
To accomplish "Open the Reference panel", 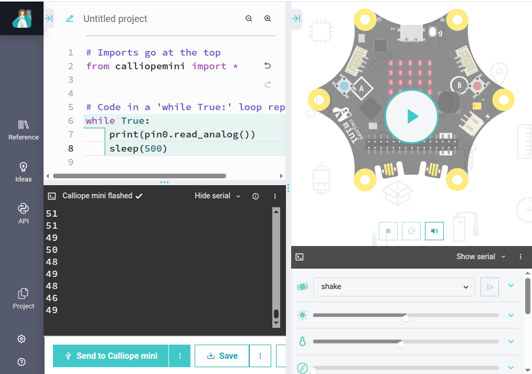I will pyautogui.click(x=24, y=130).
